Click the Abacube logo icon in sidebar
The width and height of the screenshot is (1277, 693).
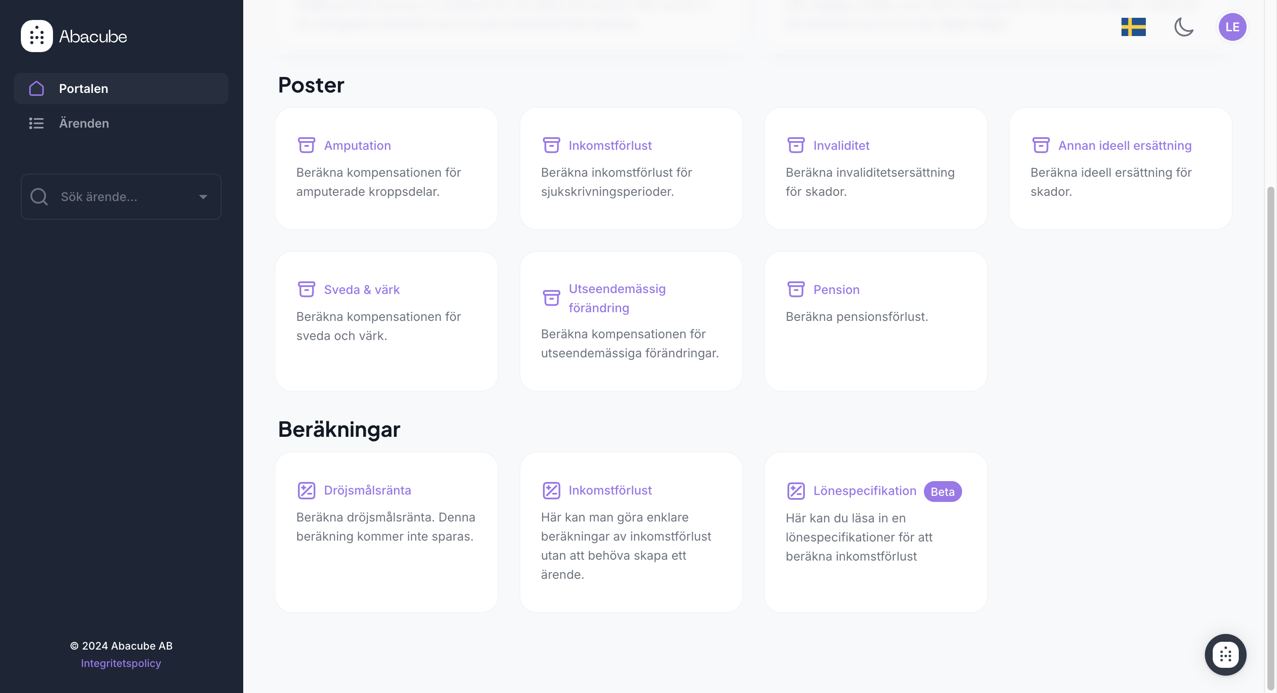point(36,36)
